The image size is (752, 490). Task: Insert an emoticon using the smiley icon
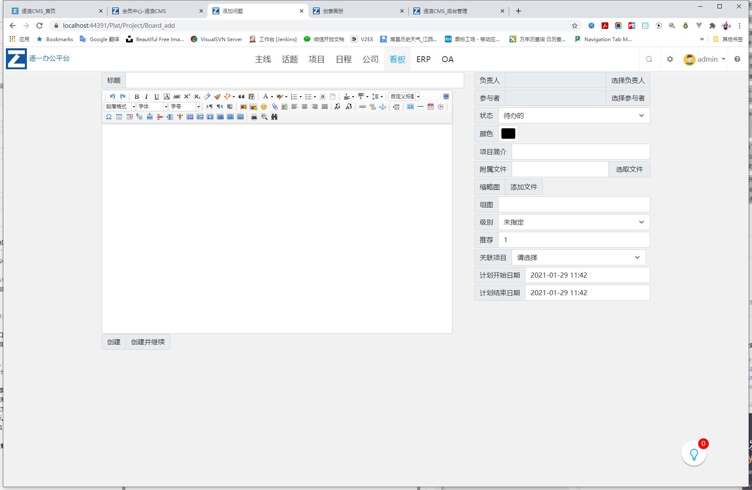point(264,107)
